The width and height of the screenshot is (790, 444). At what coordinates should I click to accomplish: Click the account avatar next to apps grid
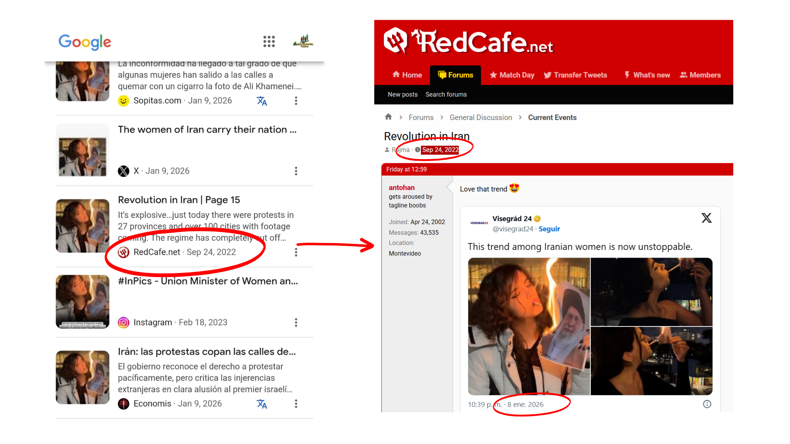[x=303, y=41]
